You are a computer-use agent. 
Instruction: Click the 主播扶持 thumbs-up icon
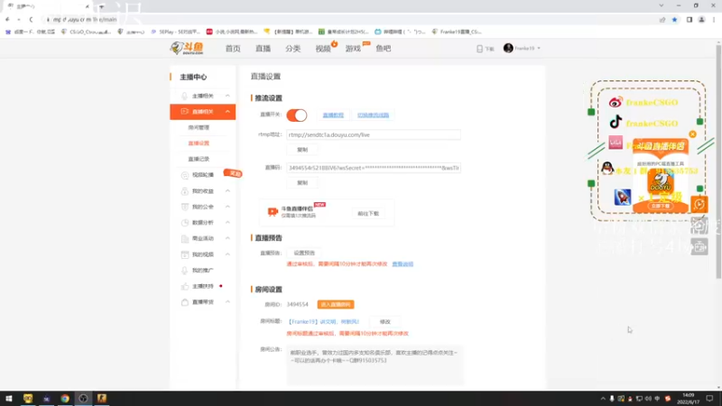[185, 286]
